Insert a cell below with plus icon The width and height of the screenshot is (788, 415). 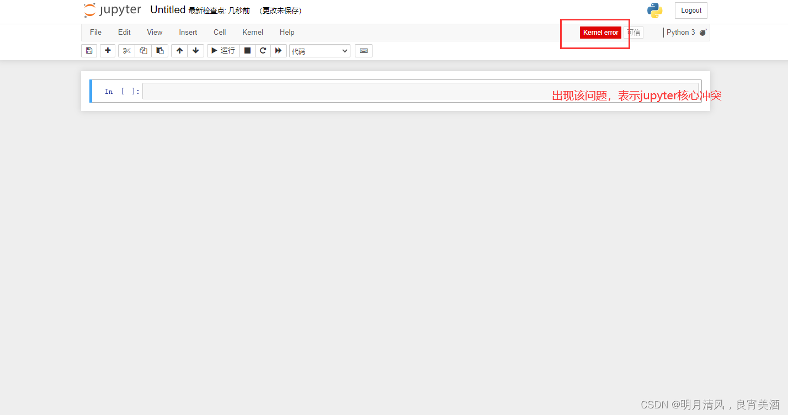[x=108, y=51]
